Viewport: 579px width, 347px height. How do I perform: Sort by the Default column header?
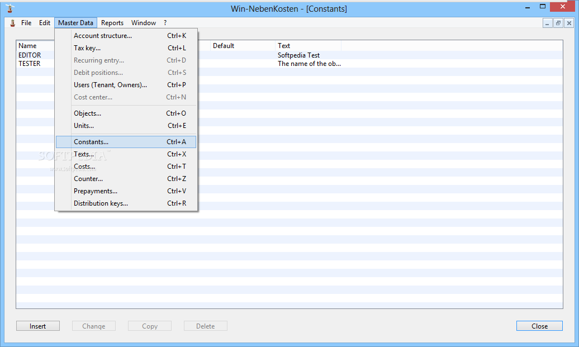243,46
